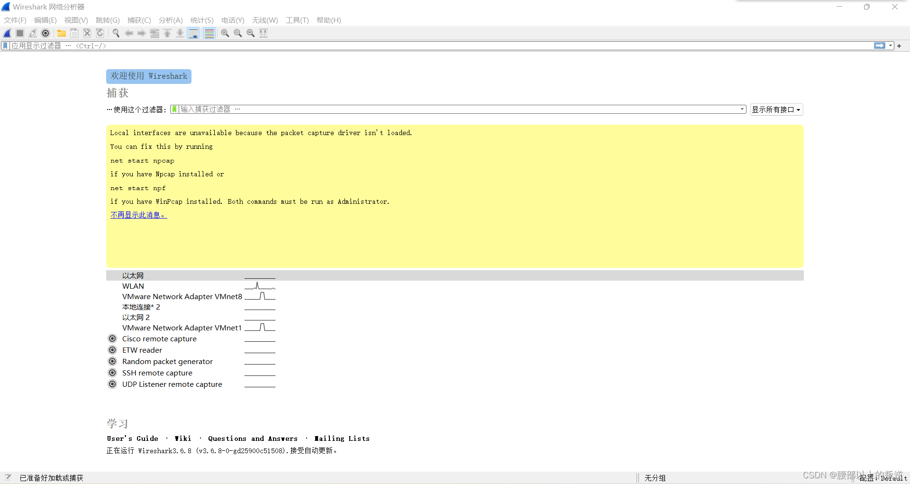This screenshot has width=910, height=484.
Task: Select UDP Listener remote capture interface
Action: 172,384
